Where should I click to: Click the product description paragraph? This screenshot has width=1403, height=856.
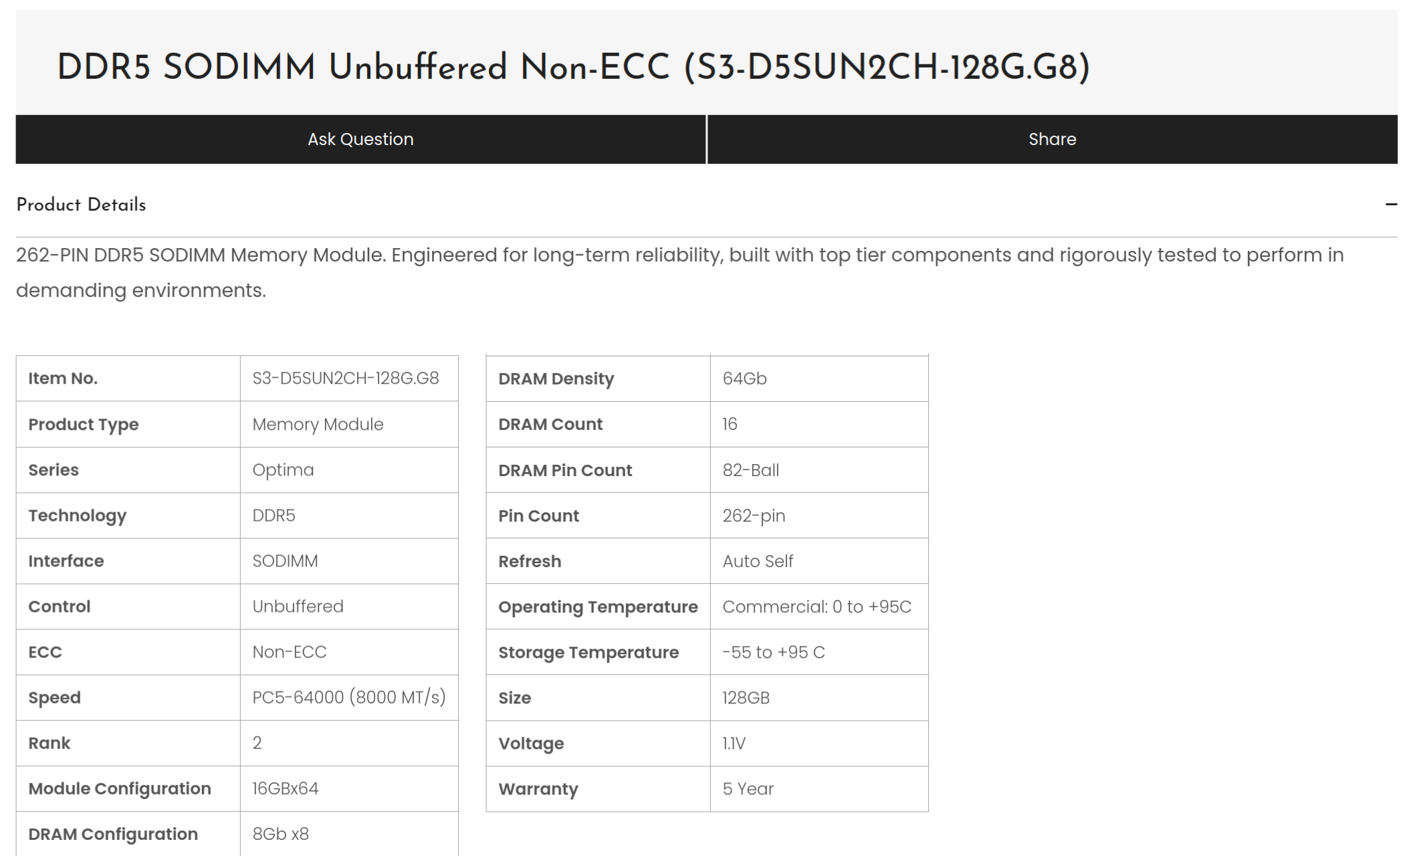click(680, 272)
